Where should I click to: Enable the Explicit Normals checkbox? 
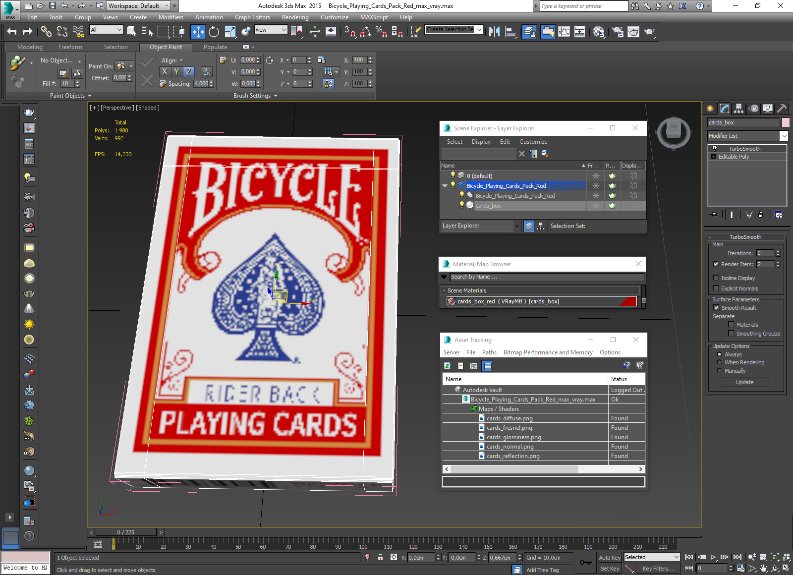tap(716, 288)
